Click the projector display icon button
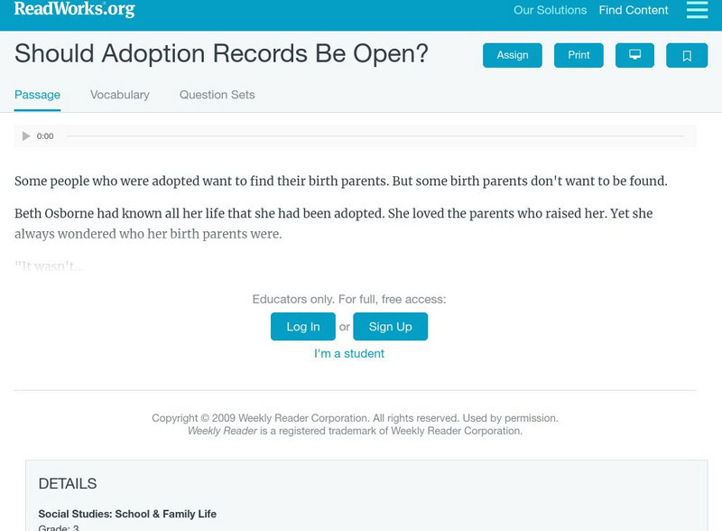The height and width of the screenshot is (531, 722). tap(635, 54)
